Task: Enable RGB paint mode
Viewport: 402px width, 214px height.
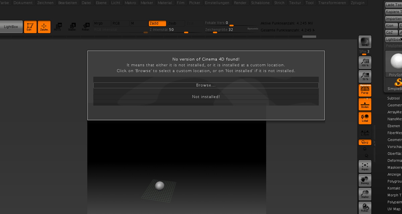Action: click(120, 23)
